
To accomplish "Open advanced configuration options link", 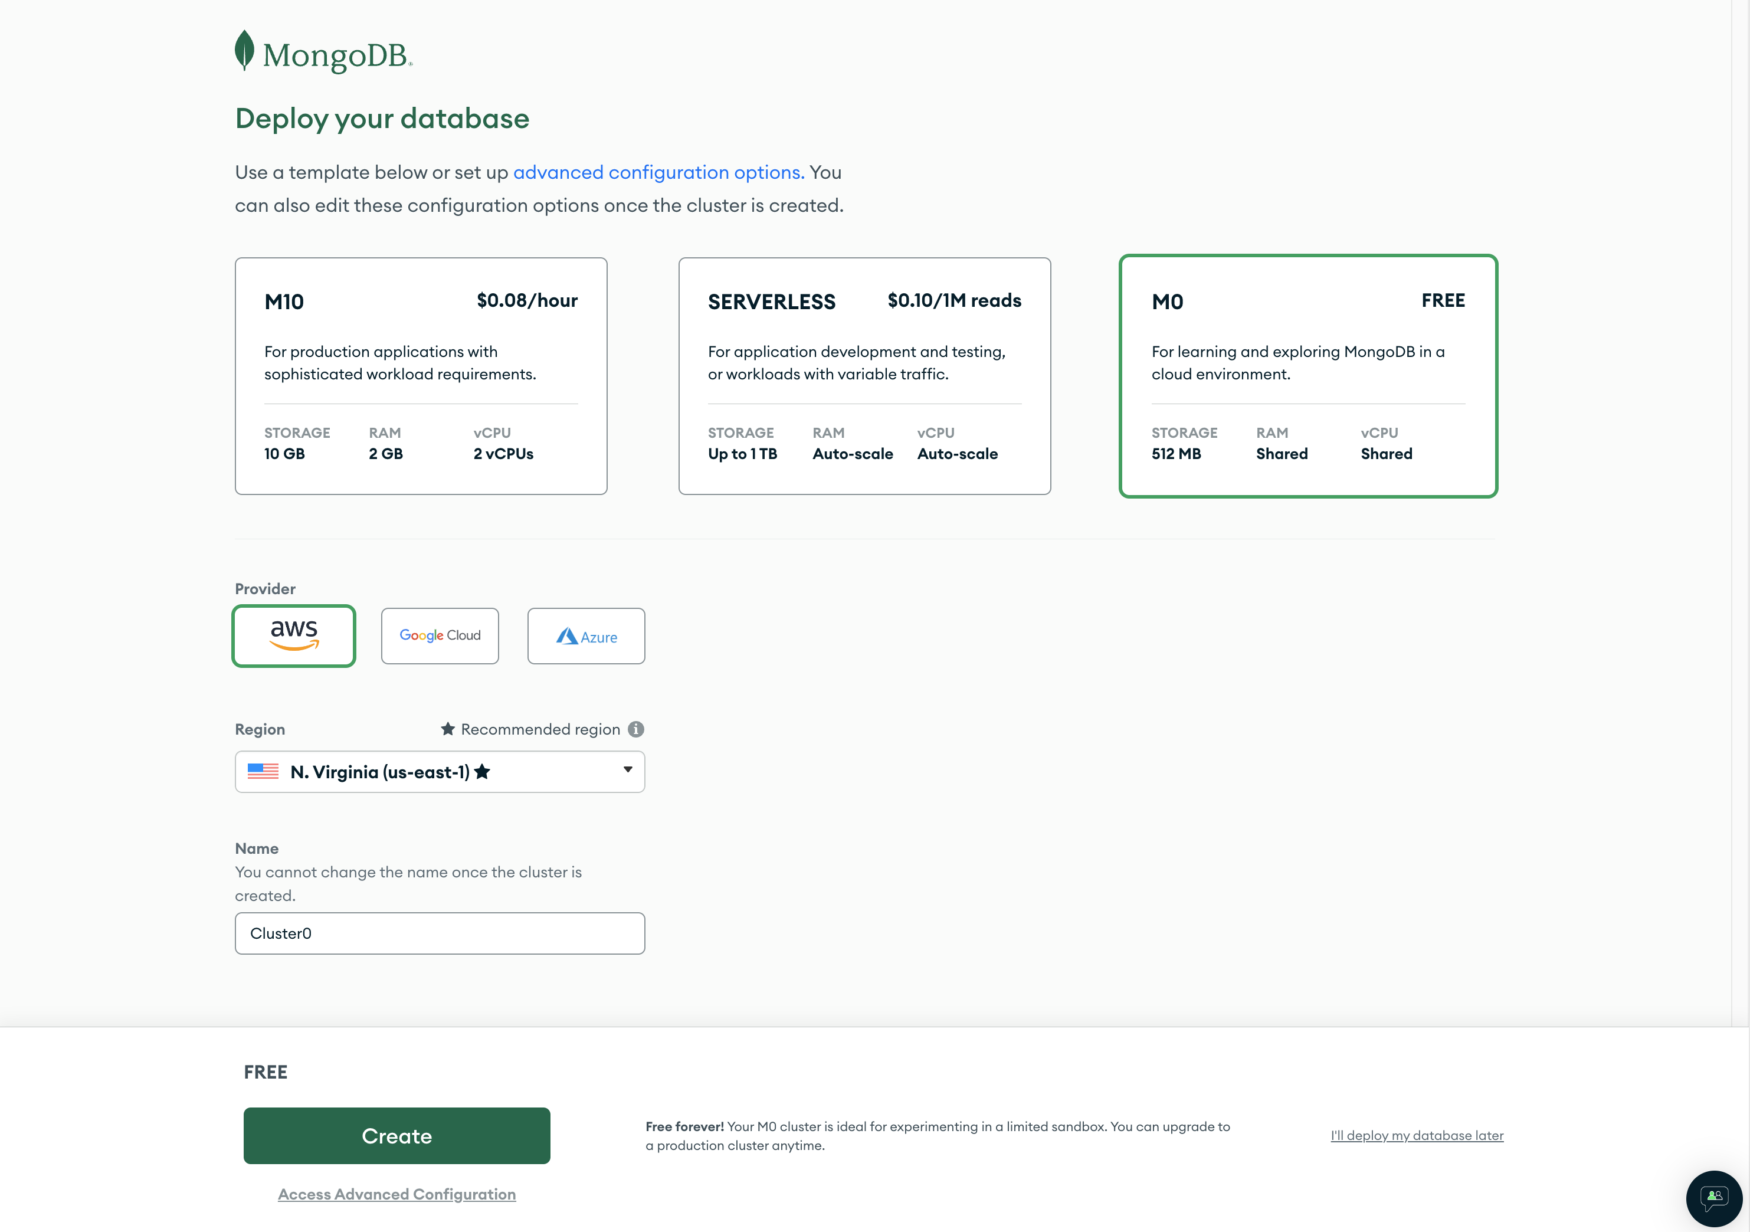I will 658,172.
